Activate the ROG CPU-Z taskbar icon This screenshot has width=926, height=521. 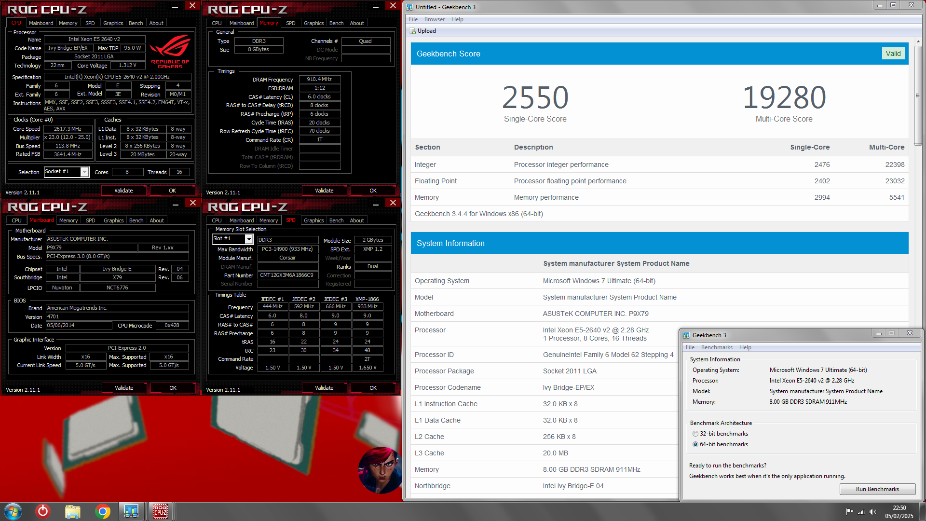[161, 511]
